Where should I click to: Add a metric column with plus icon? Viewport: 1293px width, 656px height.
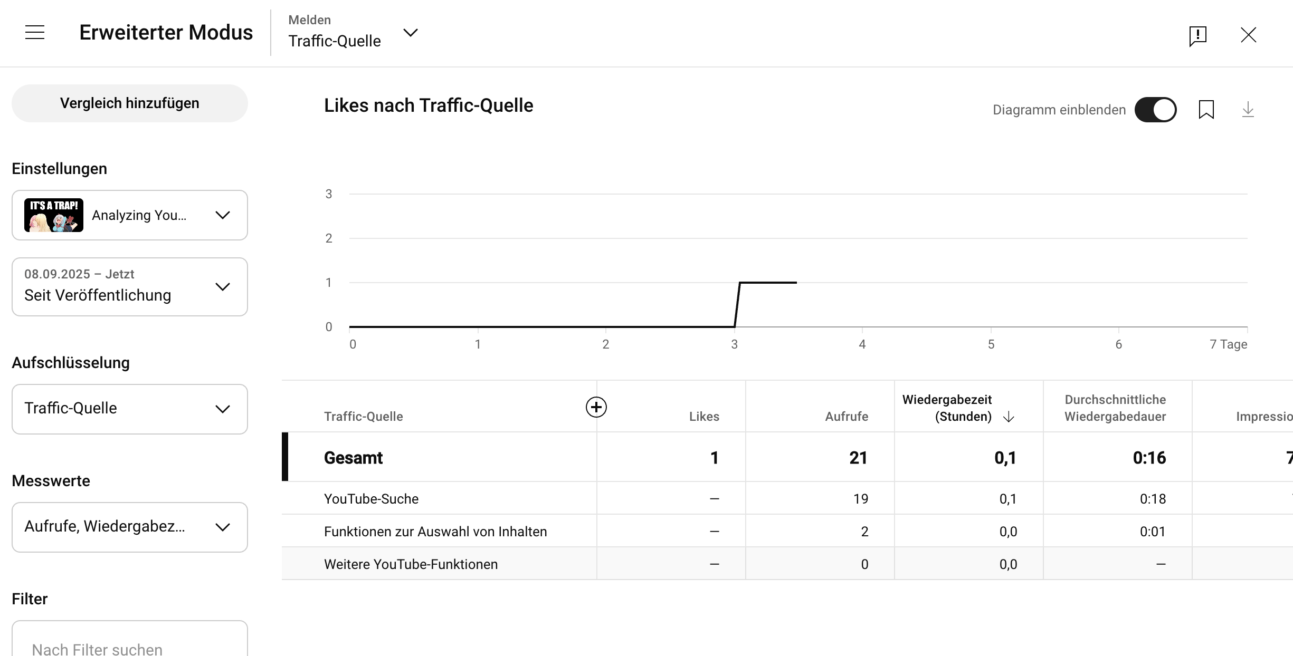[x=596, y=407]
